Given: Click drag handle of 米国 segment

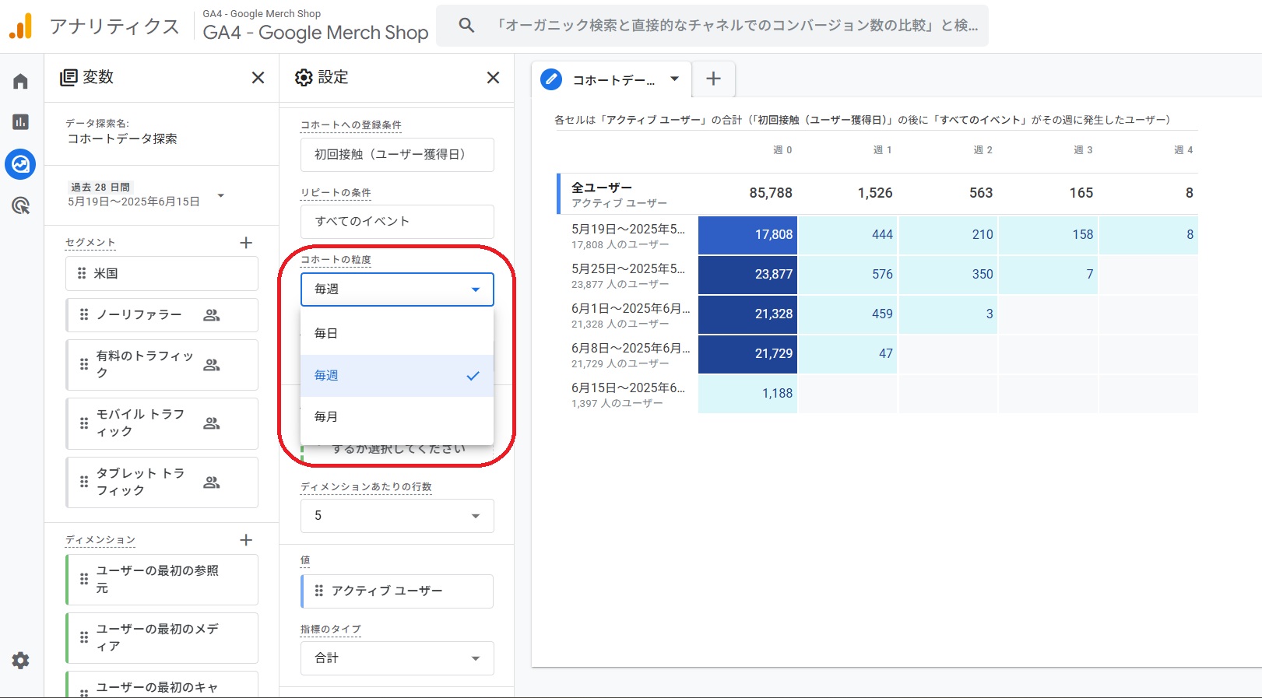Looking at the screenshot, I should point(82,273).
